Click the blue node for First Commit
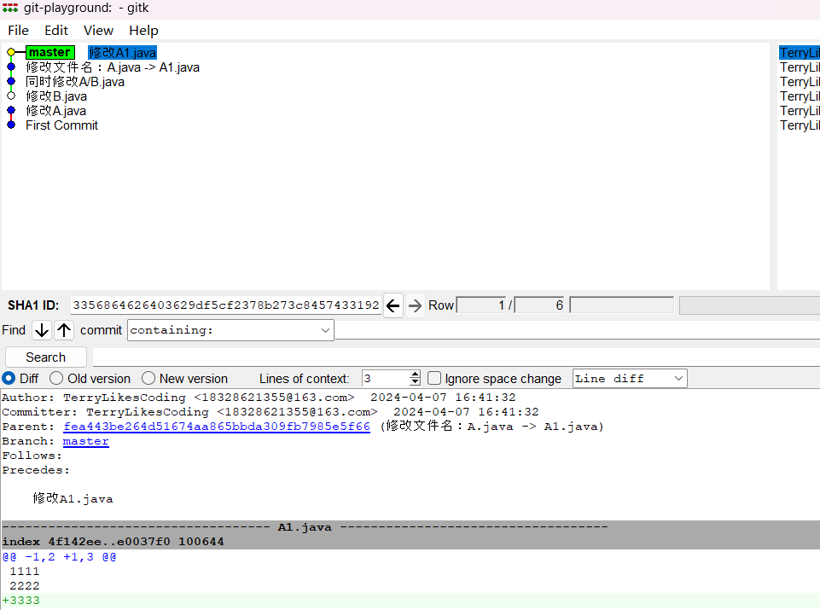The height and width of the screenshot is (610, 820). tap(11, 125)
